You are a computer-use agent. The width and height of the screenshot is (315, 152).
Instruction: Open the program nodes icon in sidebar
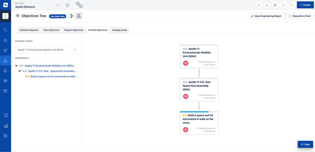(x=5, y=70)
